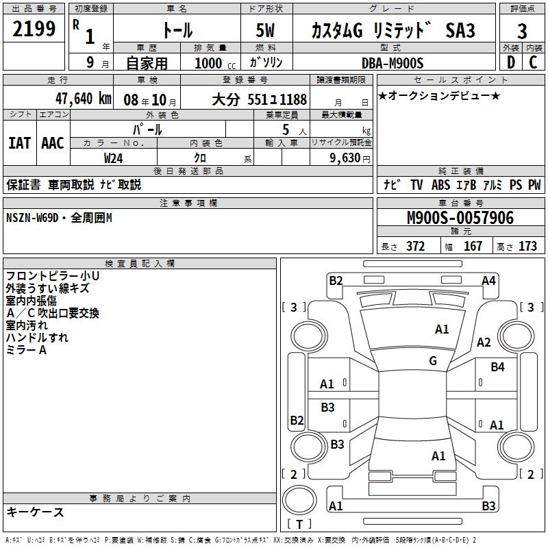Click the PS equipment label
The image size is (548, 548).
coord(516,185)
